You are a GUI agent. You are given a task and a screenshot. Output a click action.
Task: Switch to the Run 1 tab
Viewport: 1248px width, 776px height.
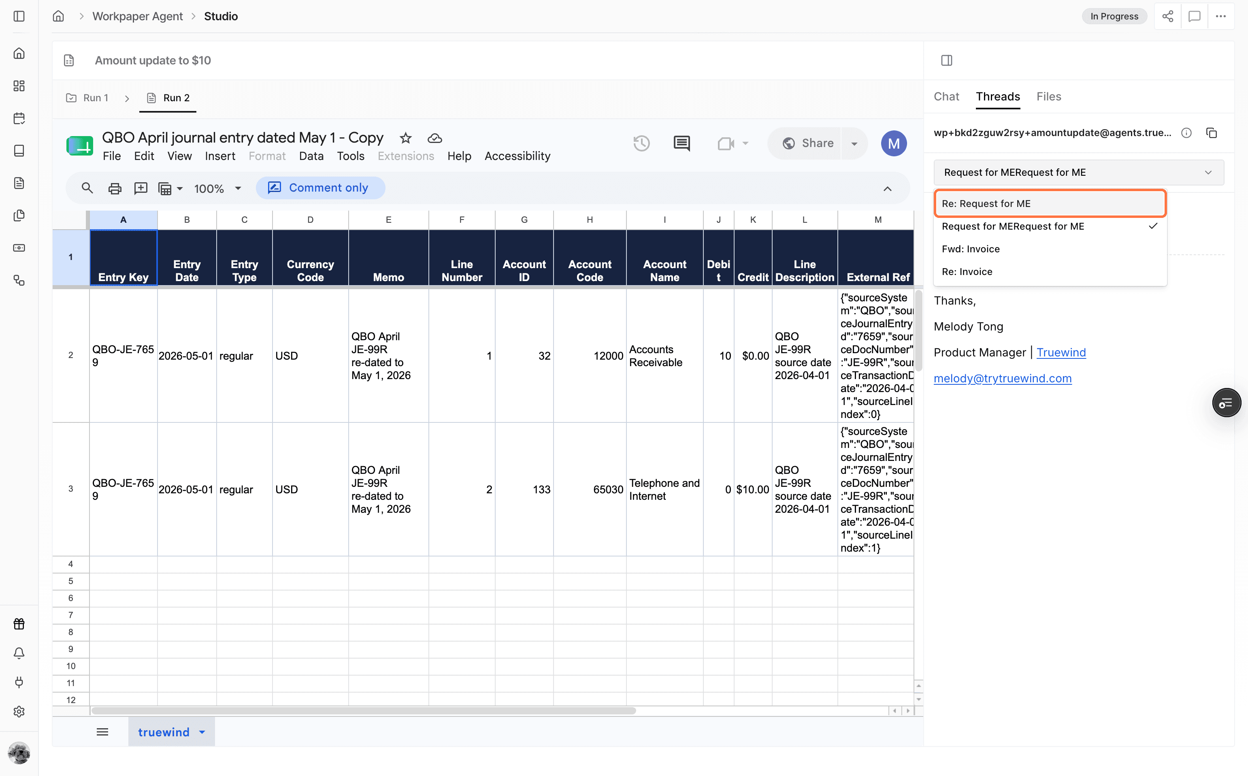88,98
